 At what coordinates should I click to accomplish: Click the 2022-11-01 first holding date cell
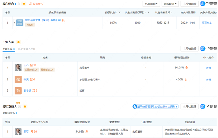pos(188,23)
